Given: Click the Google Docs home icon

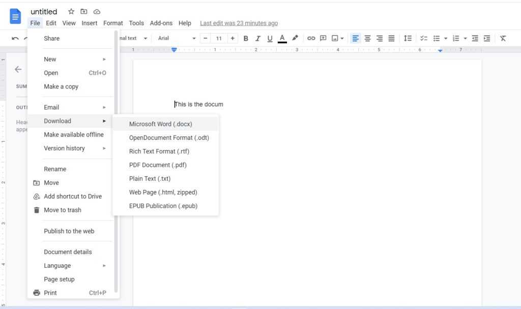Looking at the screenshot, I should [x=15, y=16].
